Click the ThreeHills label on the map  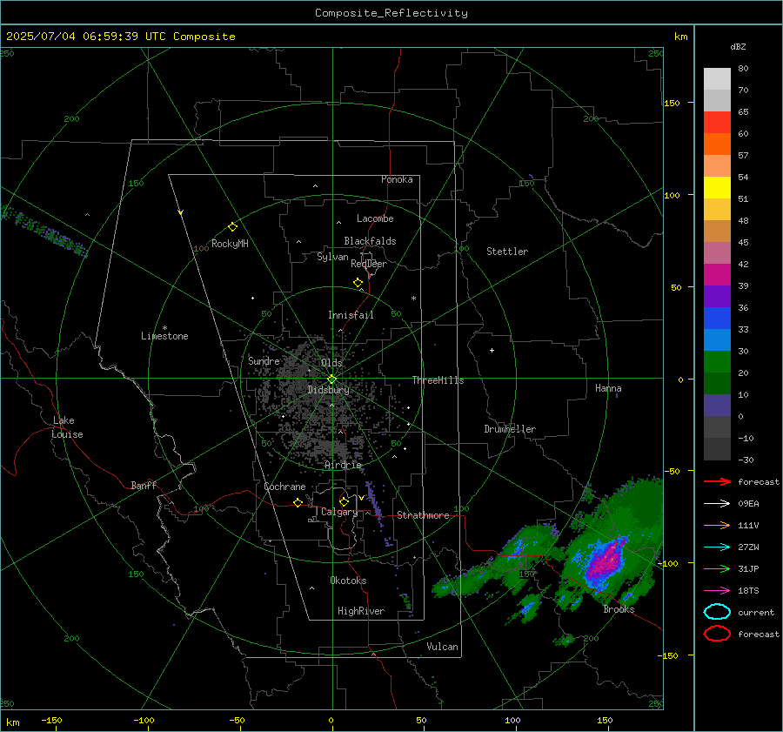tap(438, 380)
